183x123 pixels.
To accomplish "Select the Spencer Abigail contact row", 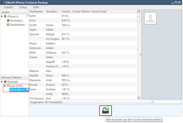I will pos(83,34).
